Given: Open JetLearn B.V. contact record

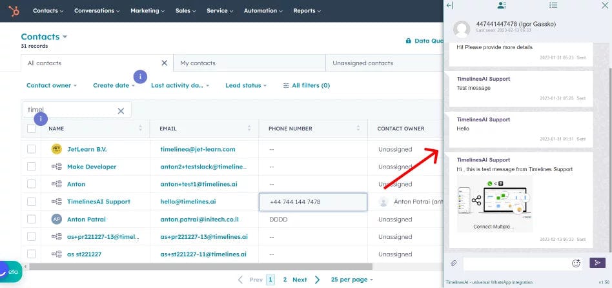Looking at the screenshot, I should pos(87,149).
